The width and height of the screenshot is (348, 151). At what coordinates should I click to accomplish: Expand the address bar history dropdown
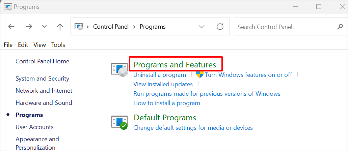point(202,27)
